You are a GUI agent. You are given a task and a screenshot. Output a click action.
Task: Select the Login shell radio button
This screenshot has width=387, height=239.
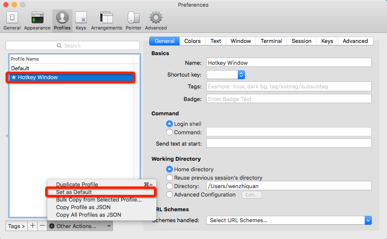169,124
